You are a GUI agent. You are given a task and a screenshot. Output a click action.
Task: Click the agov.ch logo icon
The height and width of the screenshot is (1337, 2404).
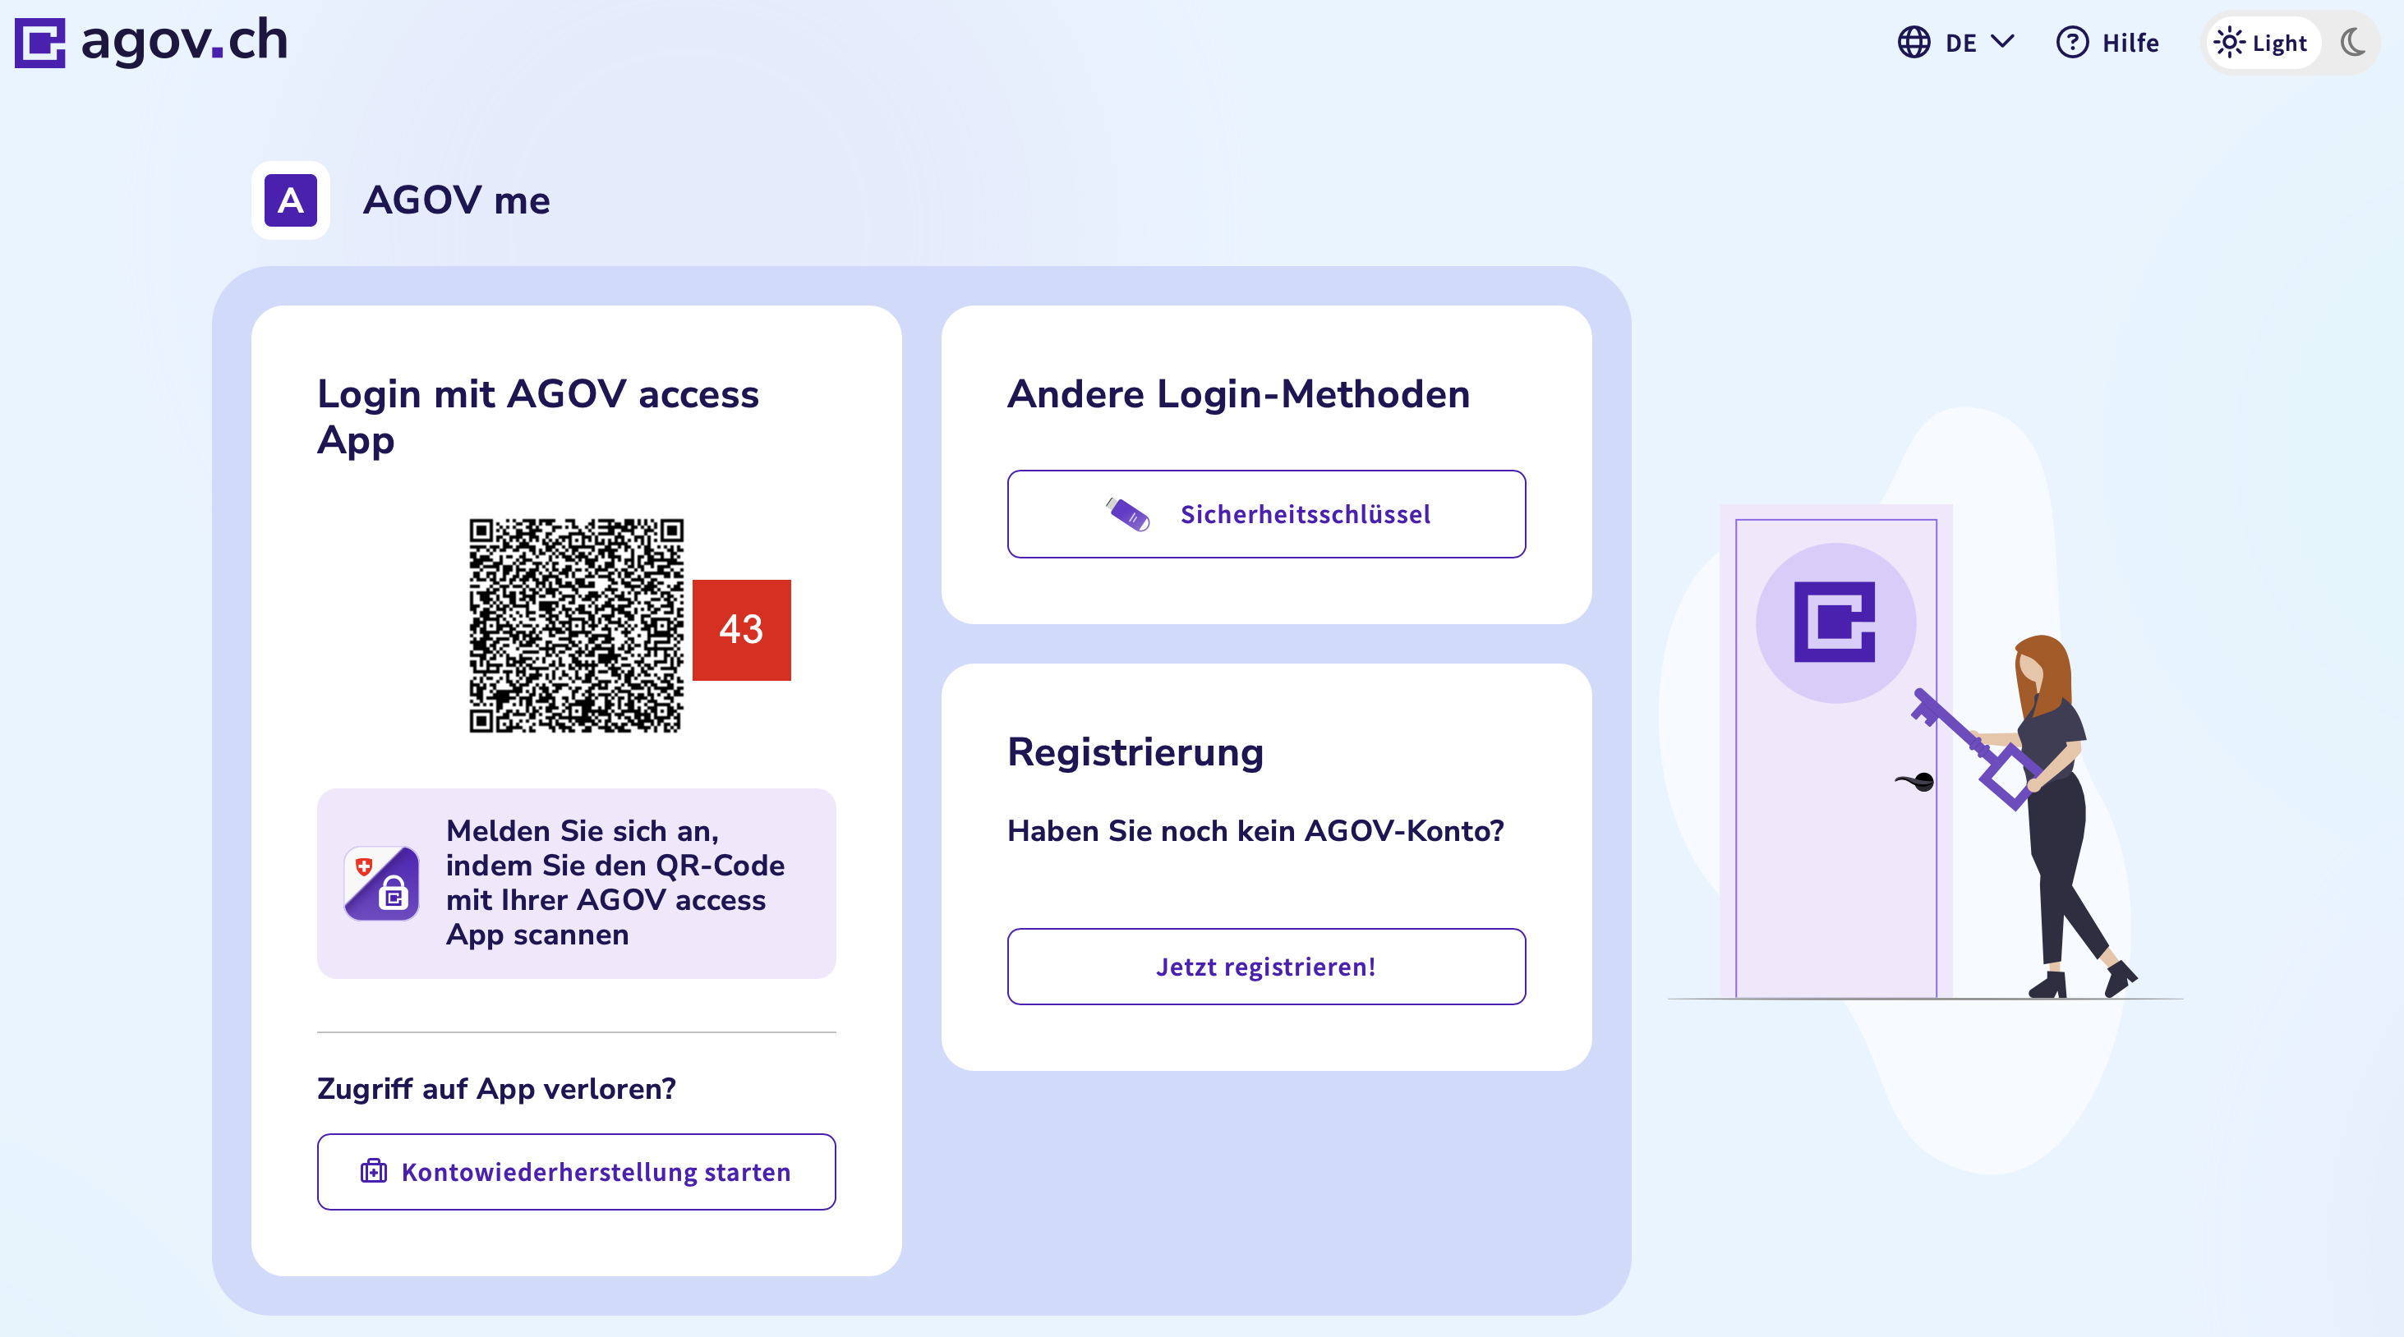[40, 43]
